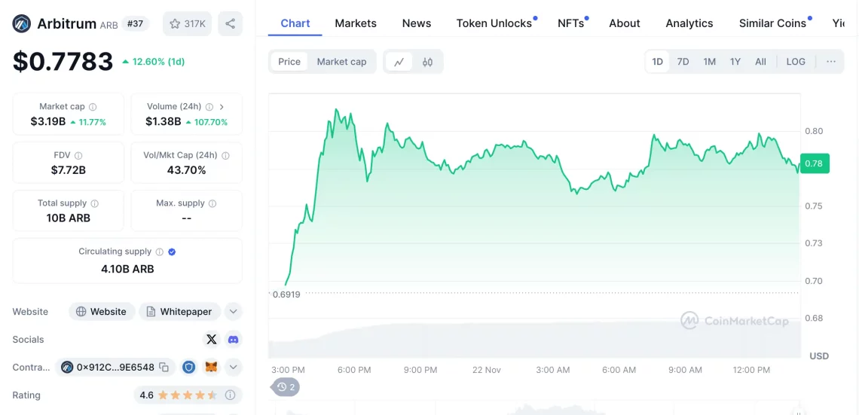The image size is (859, 415).
Task: Click the verified circulating supply badge
Action: (172, 252)
